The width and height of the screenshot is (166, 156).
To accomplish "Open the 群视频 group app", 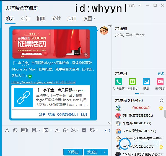I will point(160,82).
